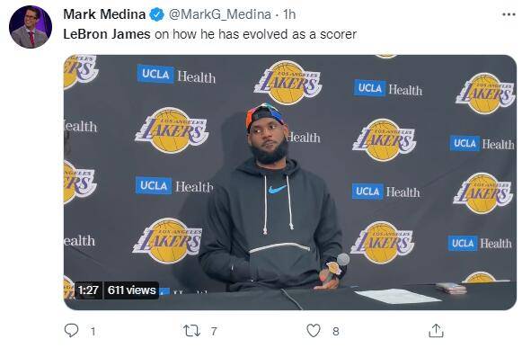Screen dimensions: 522x348
Task: Click the retweet count number 7
Action: (x=214, y=331)
